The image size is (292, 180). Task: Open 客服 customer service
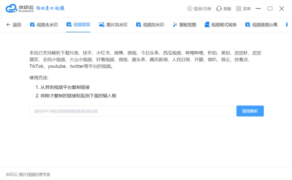pos(223,9)
